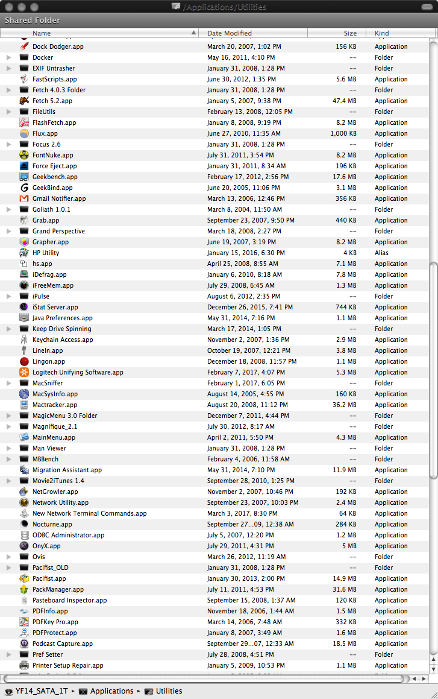Expand the Magnifique_2.1 folder
The image size is (438, 699).
[8, 426]
